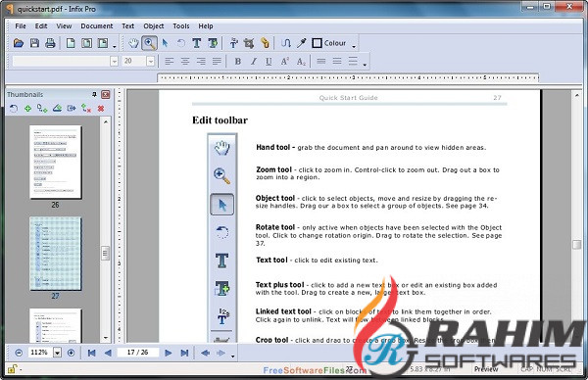This screenshot has height=380, width=588.
Task: Click the second page layout icon
Action: 86,43
